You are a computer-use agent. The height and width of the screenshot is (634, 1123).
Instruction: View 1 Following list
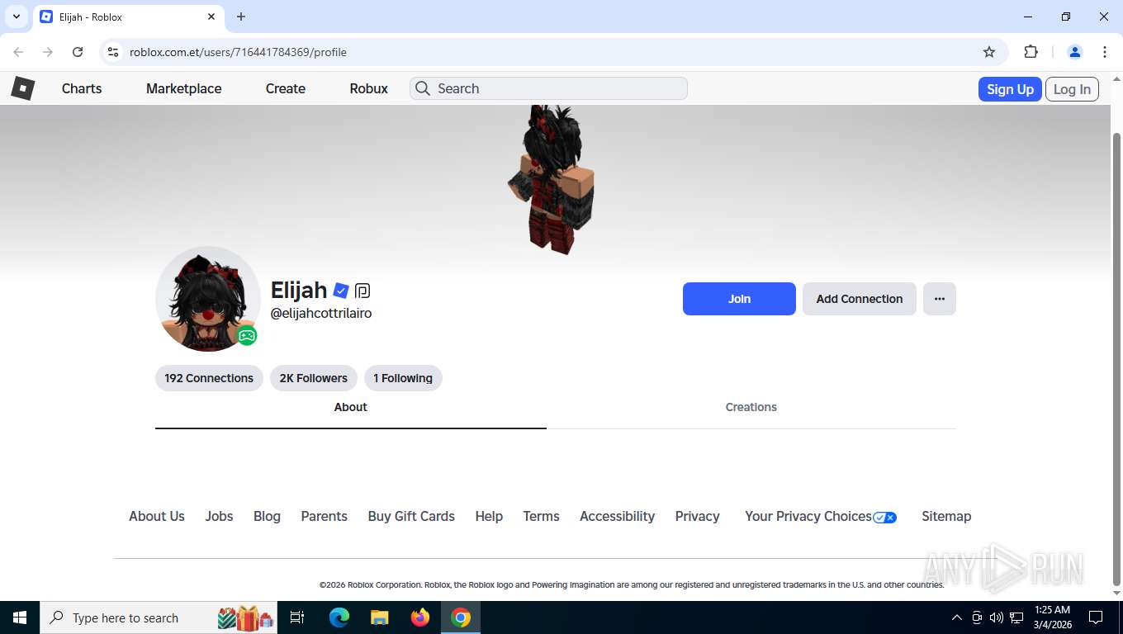point(403,378)
